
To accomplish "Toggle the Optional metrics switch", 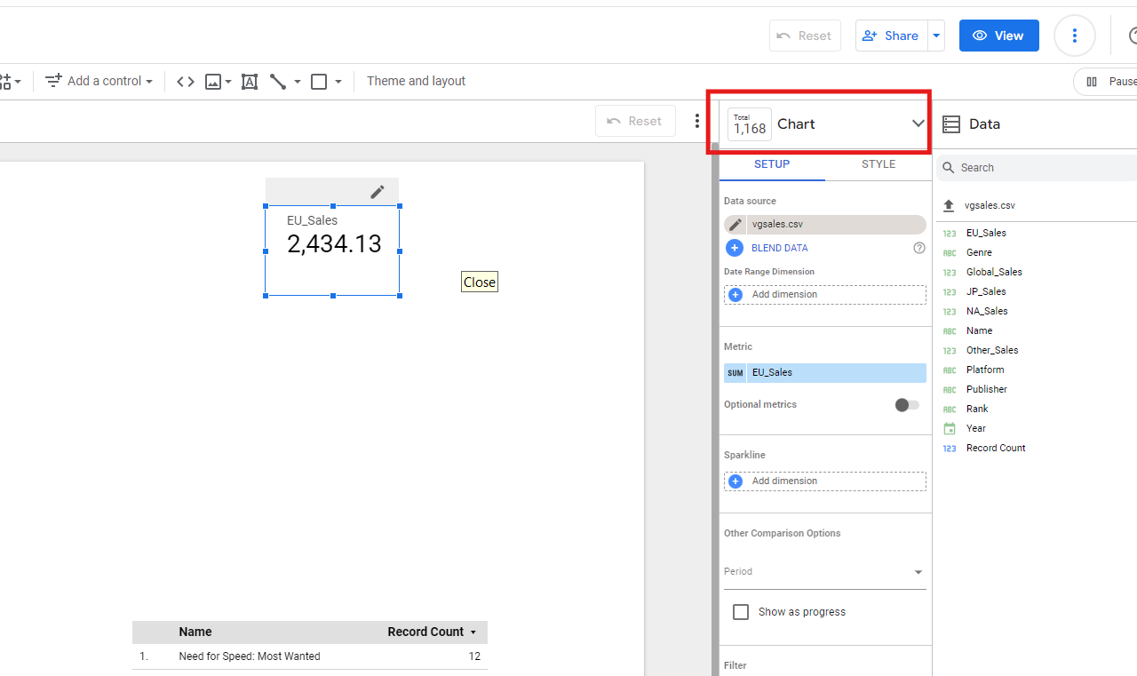I will click(x=907, y=405).
